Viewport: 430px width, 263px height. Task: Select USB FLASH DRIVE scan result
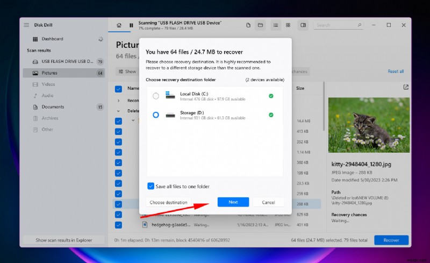(x=64, y=61)
